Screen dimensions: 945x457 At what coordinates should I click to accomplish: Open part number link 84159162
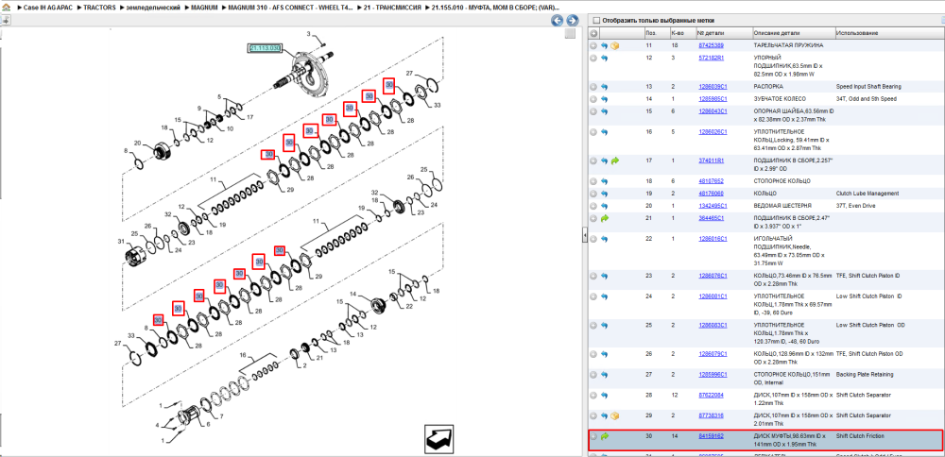(x=712, y=436)
